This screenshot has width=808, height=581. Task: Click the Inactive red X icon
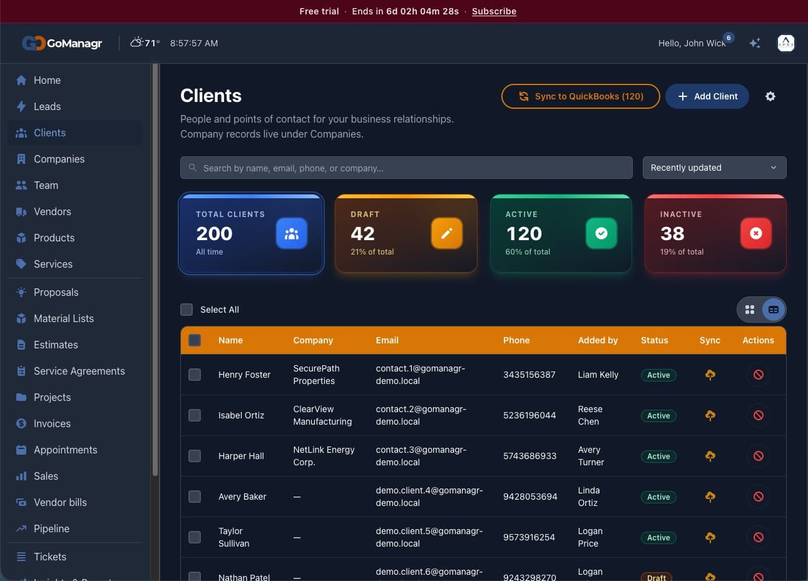756,233
